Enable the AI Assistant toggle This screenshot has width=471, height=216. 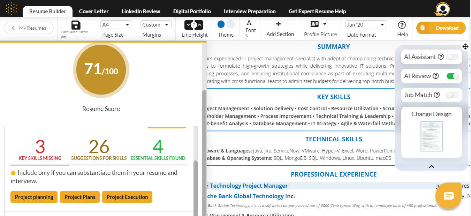coord(453,57)
